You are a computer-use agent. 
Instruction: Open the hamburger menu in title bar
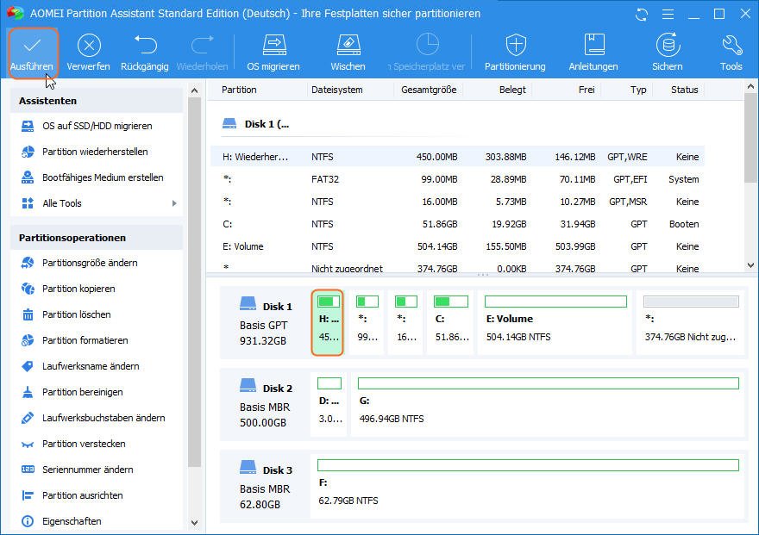pos(668,15)
